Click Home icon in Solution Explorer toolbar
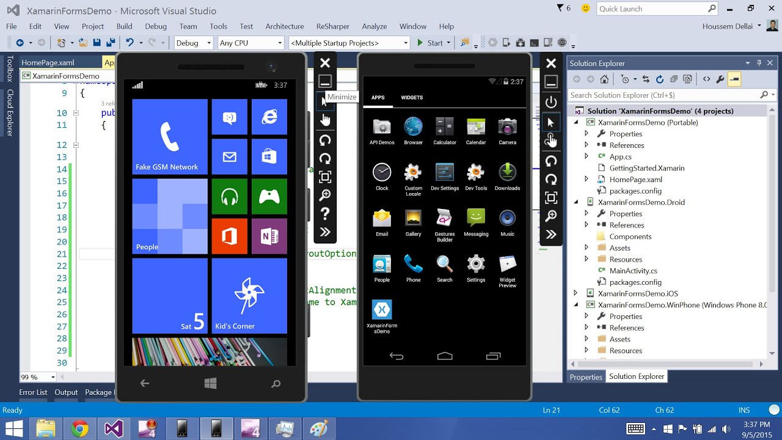The height and width of the screenshot is (440, 782). coord(604,79)
